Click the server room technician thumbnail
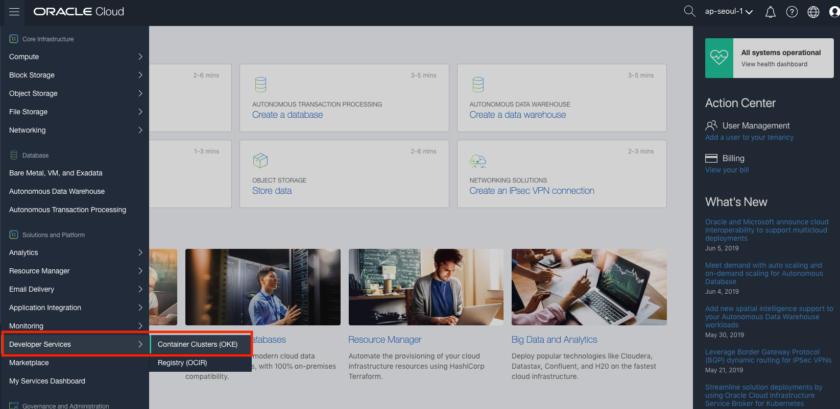 click(263, 287)
